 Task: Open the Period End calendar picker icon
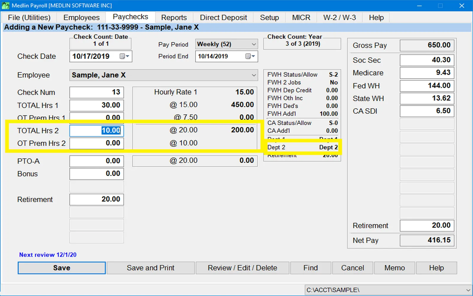coord(250,56)
